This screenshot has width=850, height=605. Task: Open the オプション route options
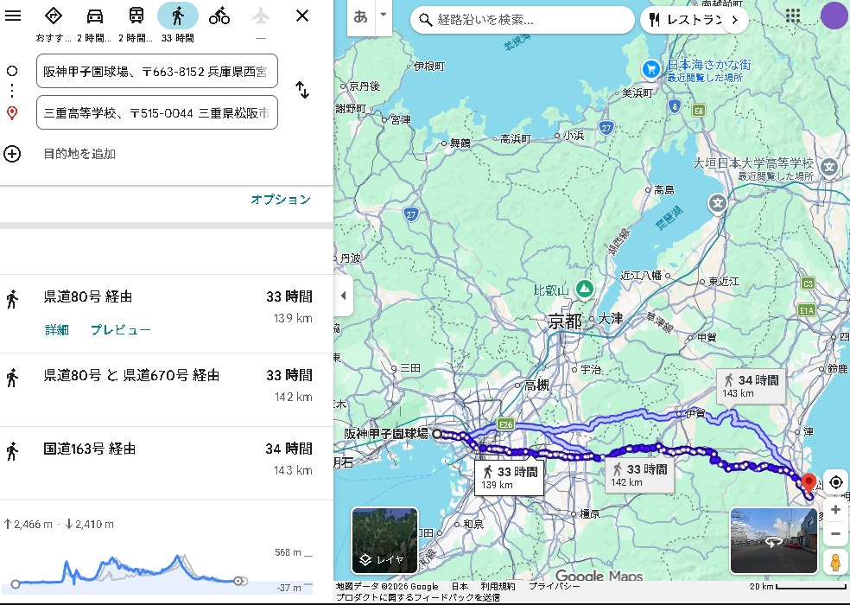tap(281, 200)
